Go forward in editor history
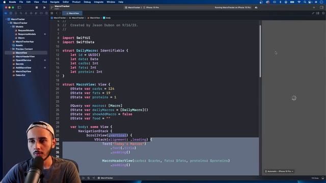 60,13
